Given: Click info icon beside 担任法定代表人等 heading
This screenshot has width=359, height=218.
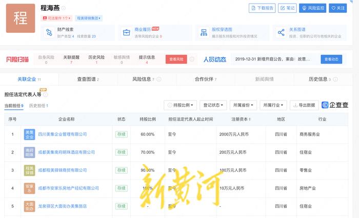Looking at the screenshot, I should point(46,94).
